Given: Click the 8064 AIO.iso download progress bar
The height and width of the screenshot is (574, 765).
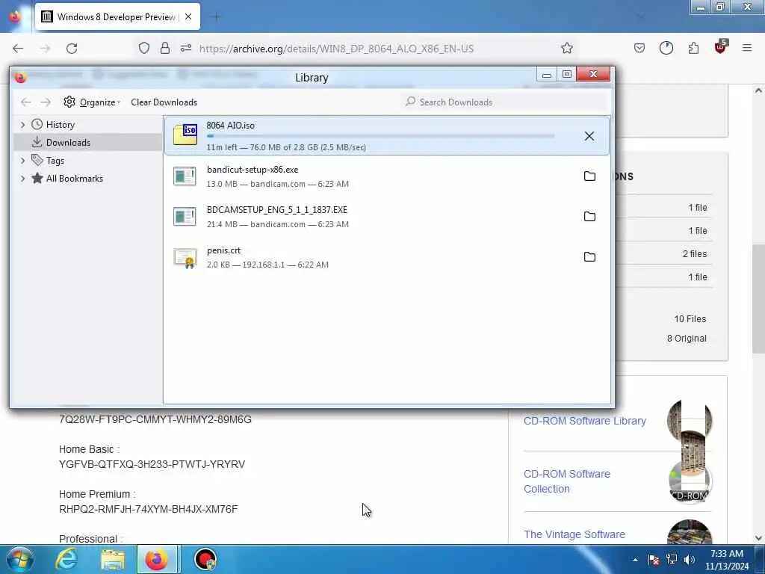Looking at the screenshot, I should pyautogui.click(x=380, y=136).
